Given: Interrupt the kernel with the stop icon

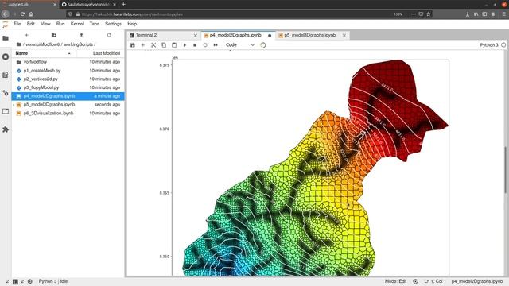Looking at the screenshot, I should click(x=195, y=45).
